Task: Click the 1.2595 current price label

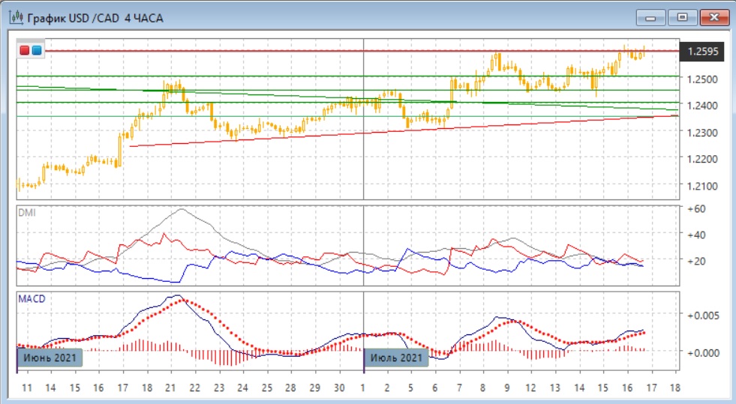Action: (702, 51)
